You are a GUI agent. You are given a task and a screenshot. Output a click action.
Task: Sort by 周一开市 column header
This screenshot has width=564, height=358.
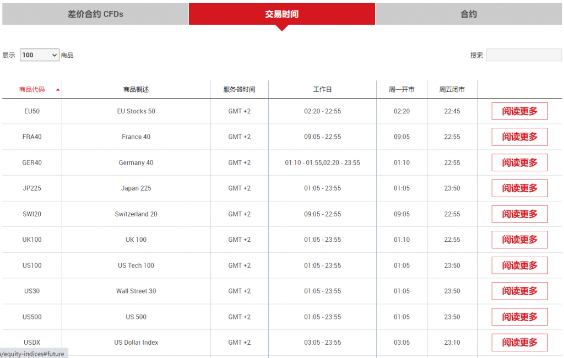402,89
